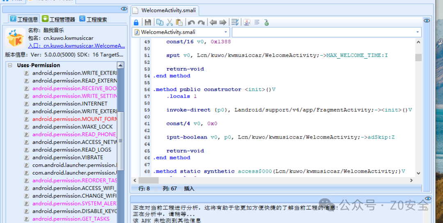The image size is (443, 223).
Task: Click the P icon beside android.permission.GET_TASKS
Action: (x=27, y=219)
